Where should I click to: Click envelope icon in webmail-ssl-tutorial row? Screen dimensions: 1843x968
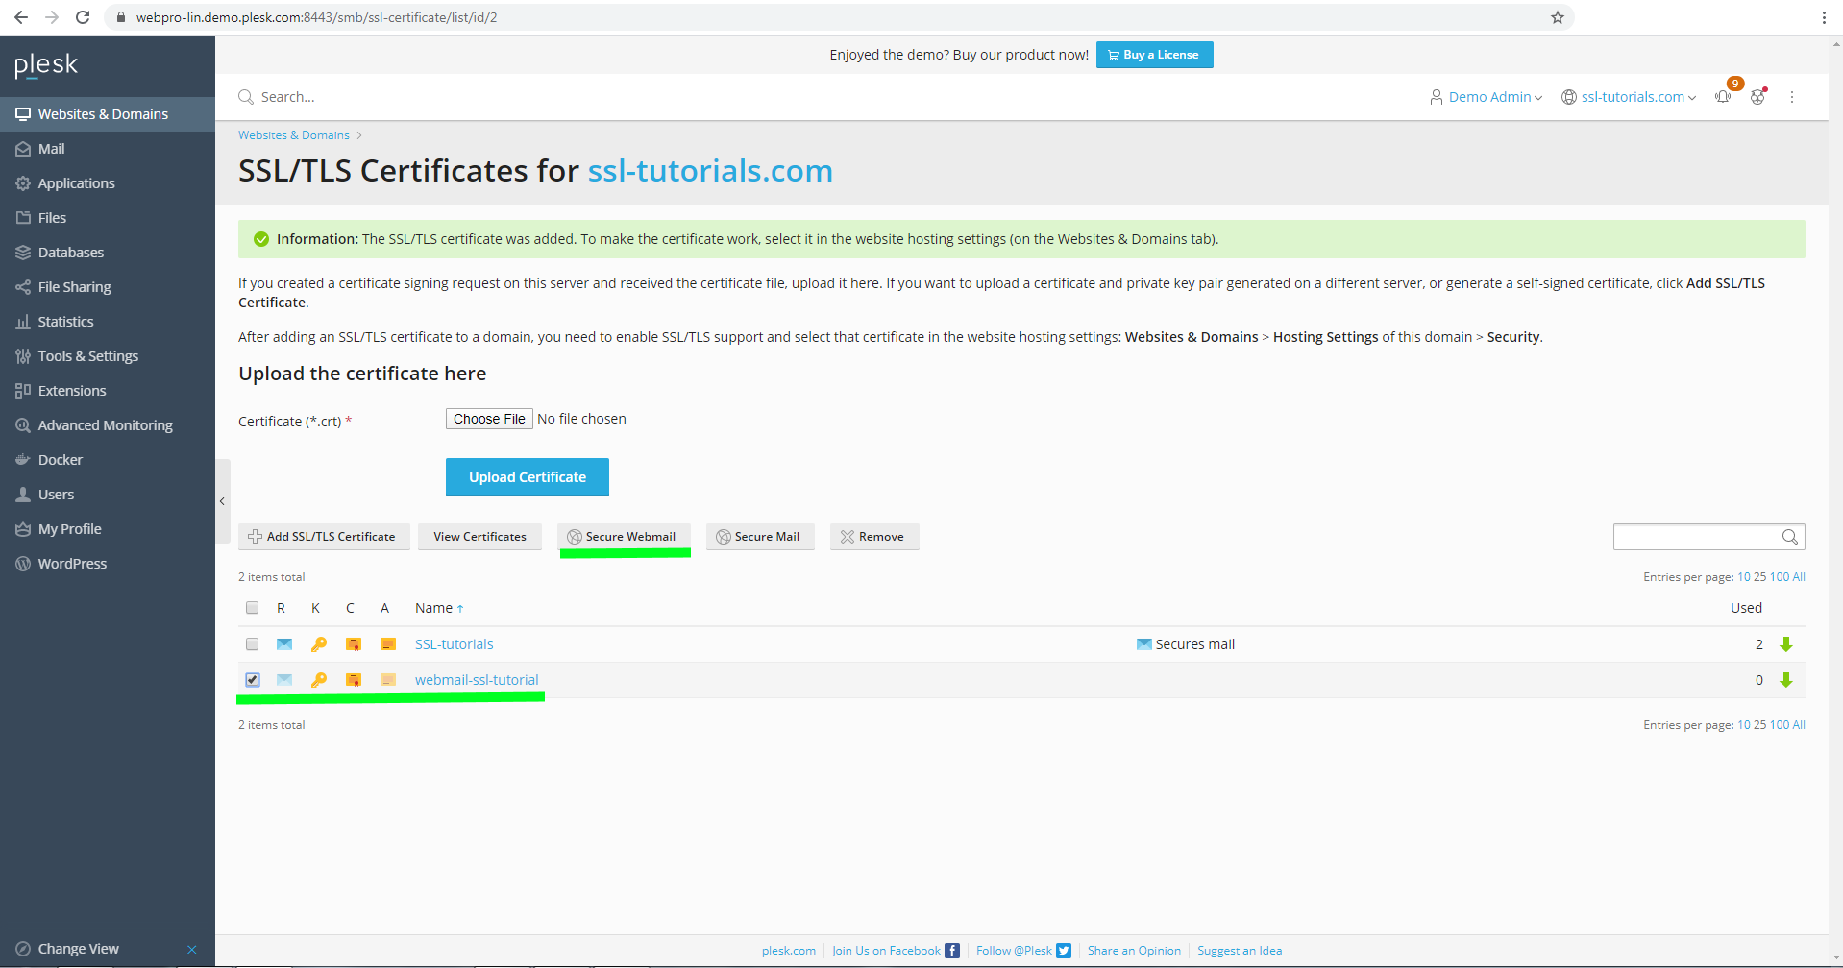tap(284, 680)
